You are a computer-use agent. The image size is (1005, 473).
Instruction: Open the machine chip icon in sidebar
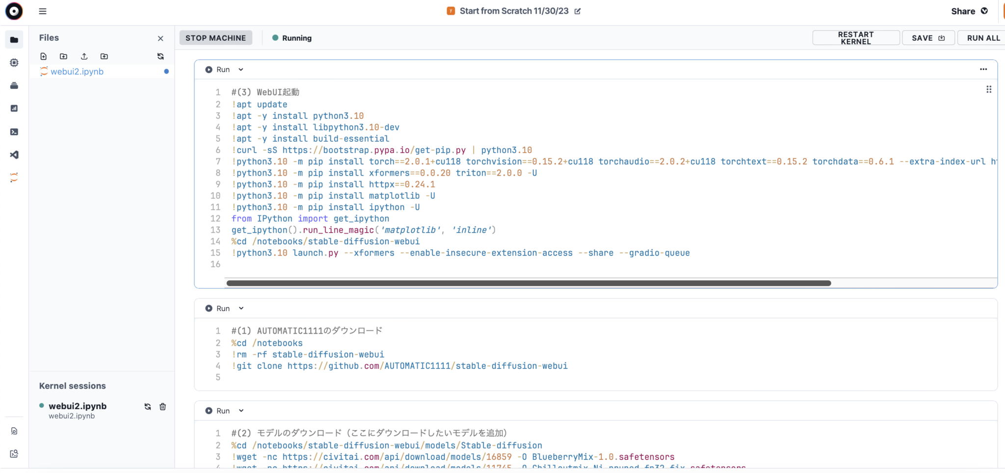click(x=14, y=63)
